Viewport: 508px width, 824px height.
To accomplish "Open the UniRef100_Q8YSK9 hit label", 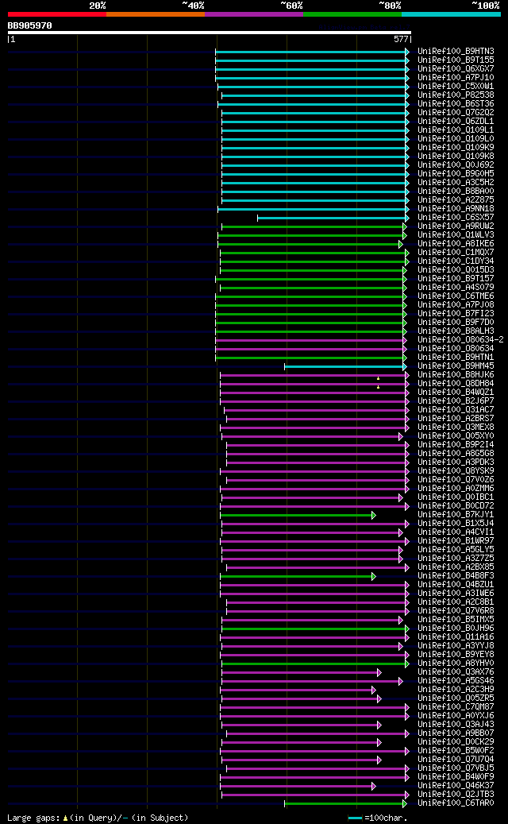I will tap(456, 470).
